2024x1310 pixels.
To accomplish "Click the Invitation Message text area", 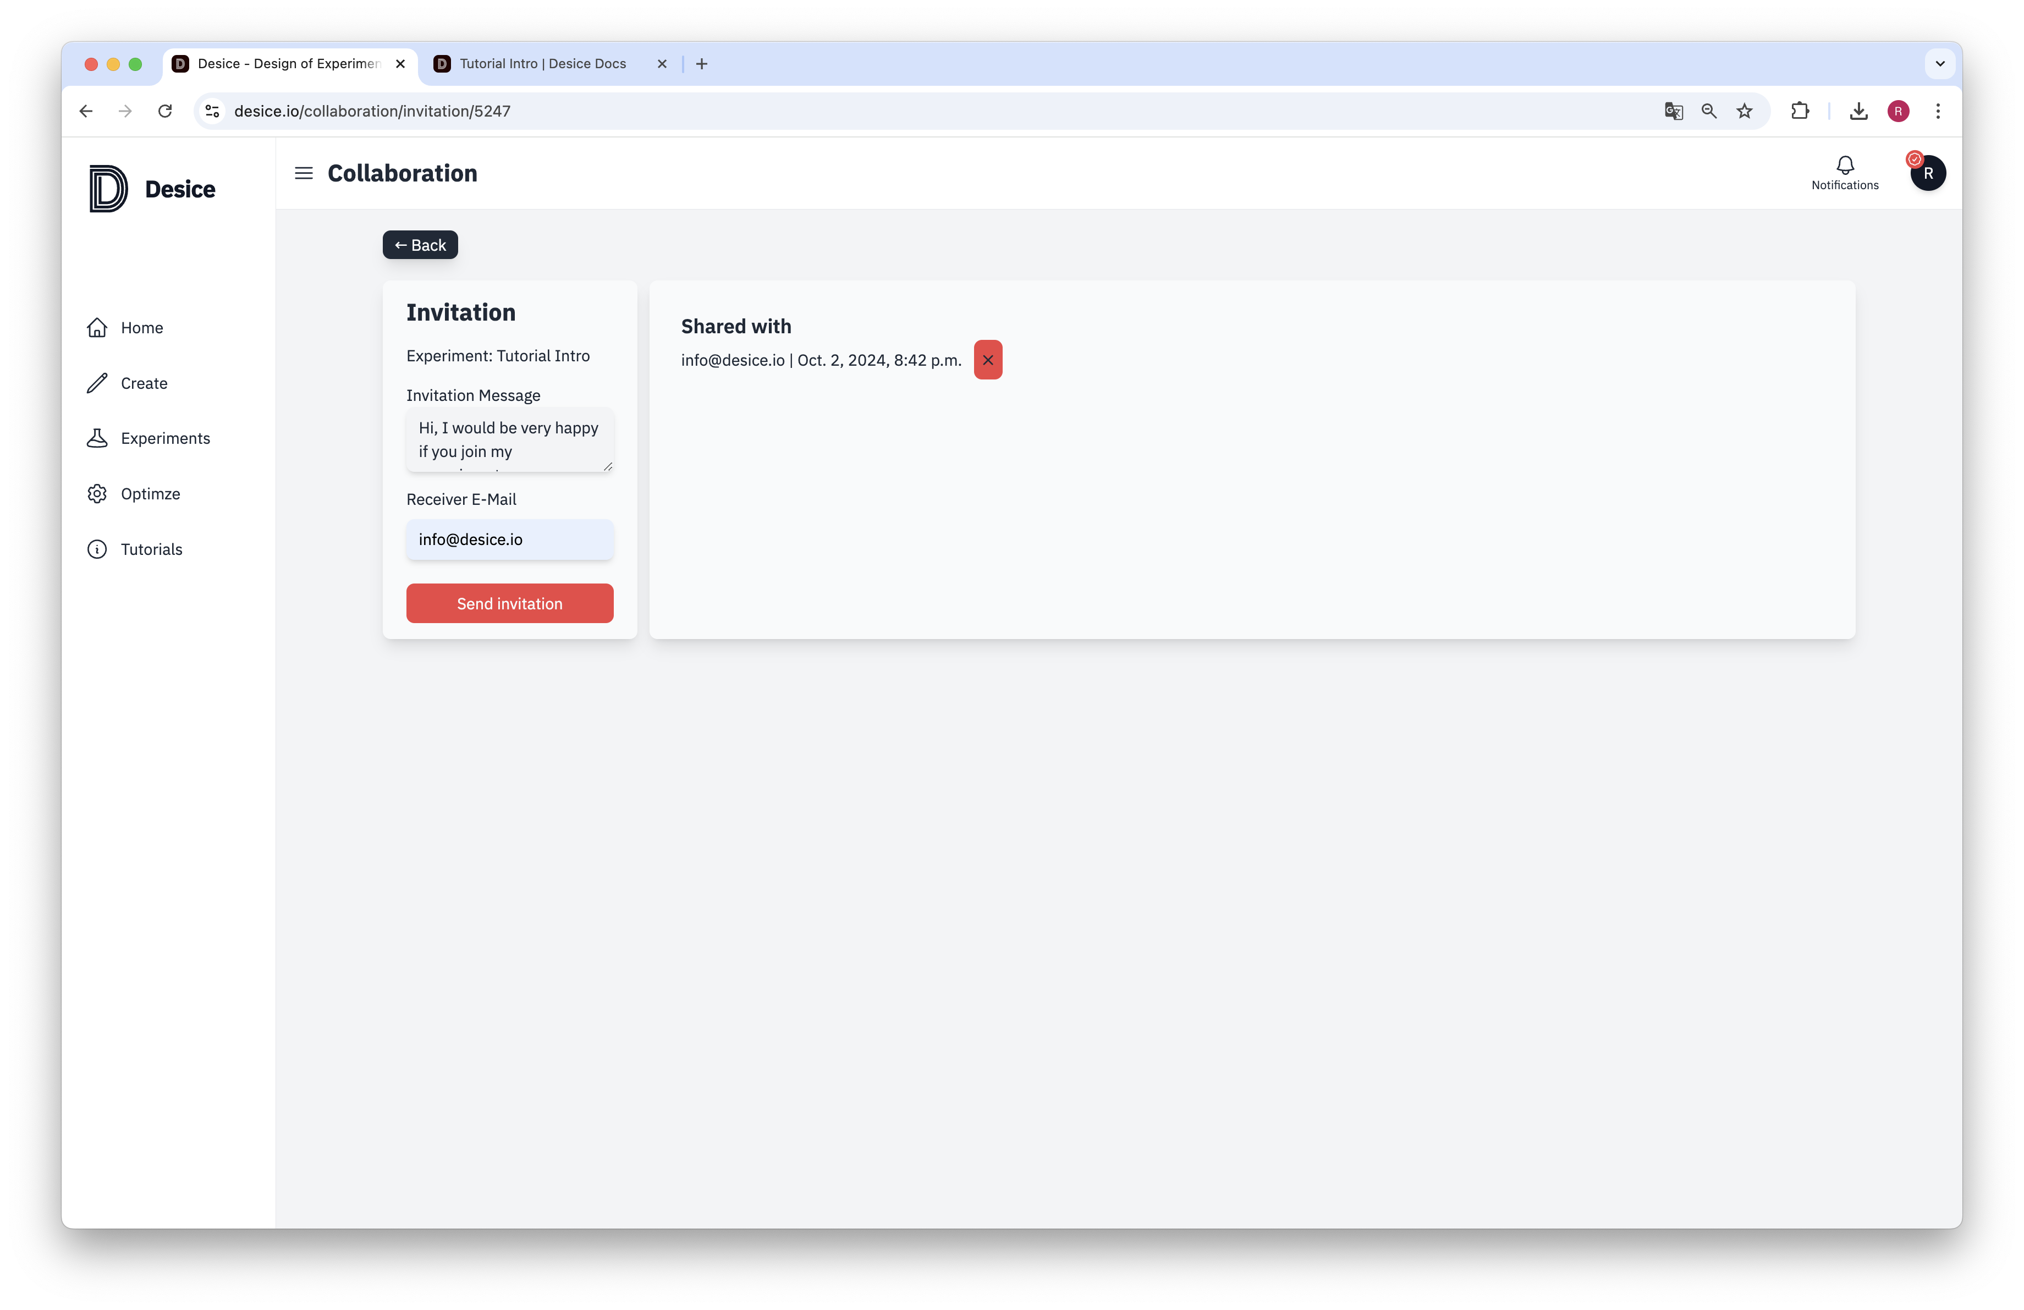I will point(509,438).
